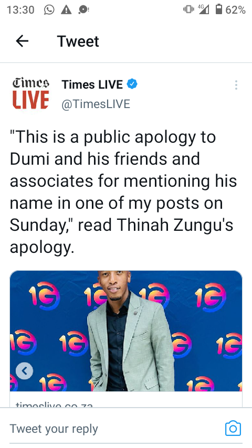Tap the 13:30 clock in status bar

click(20, 10)
